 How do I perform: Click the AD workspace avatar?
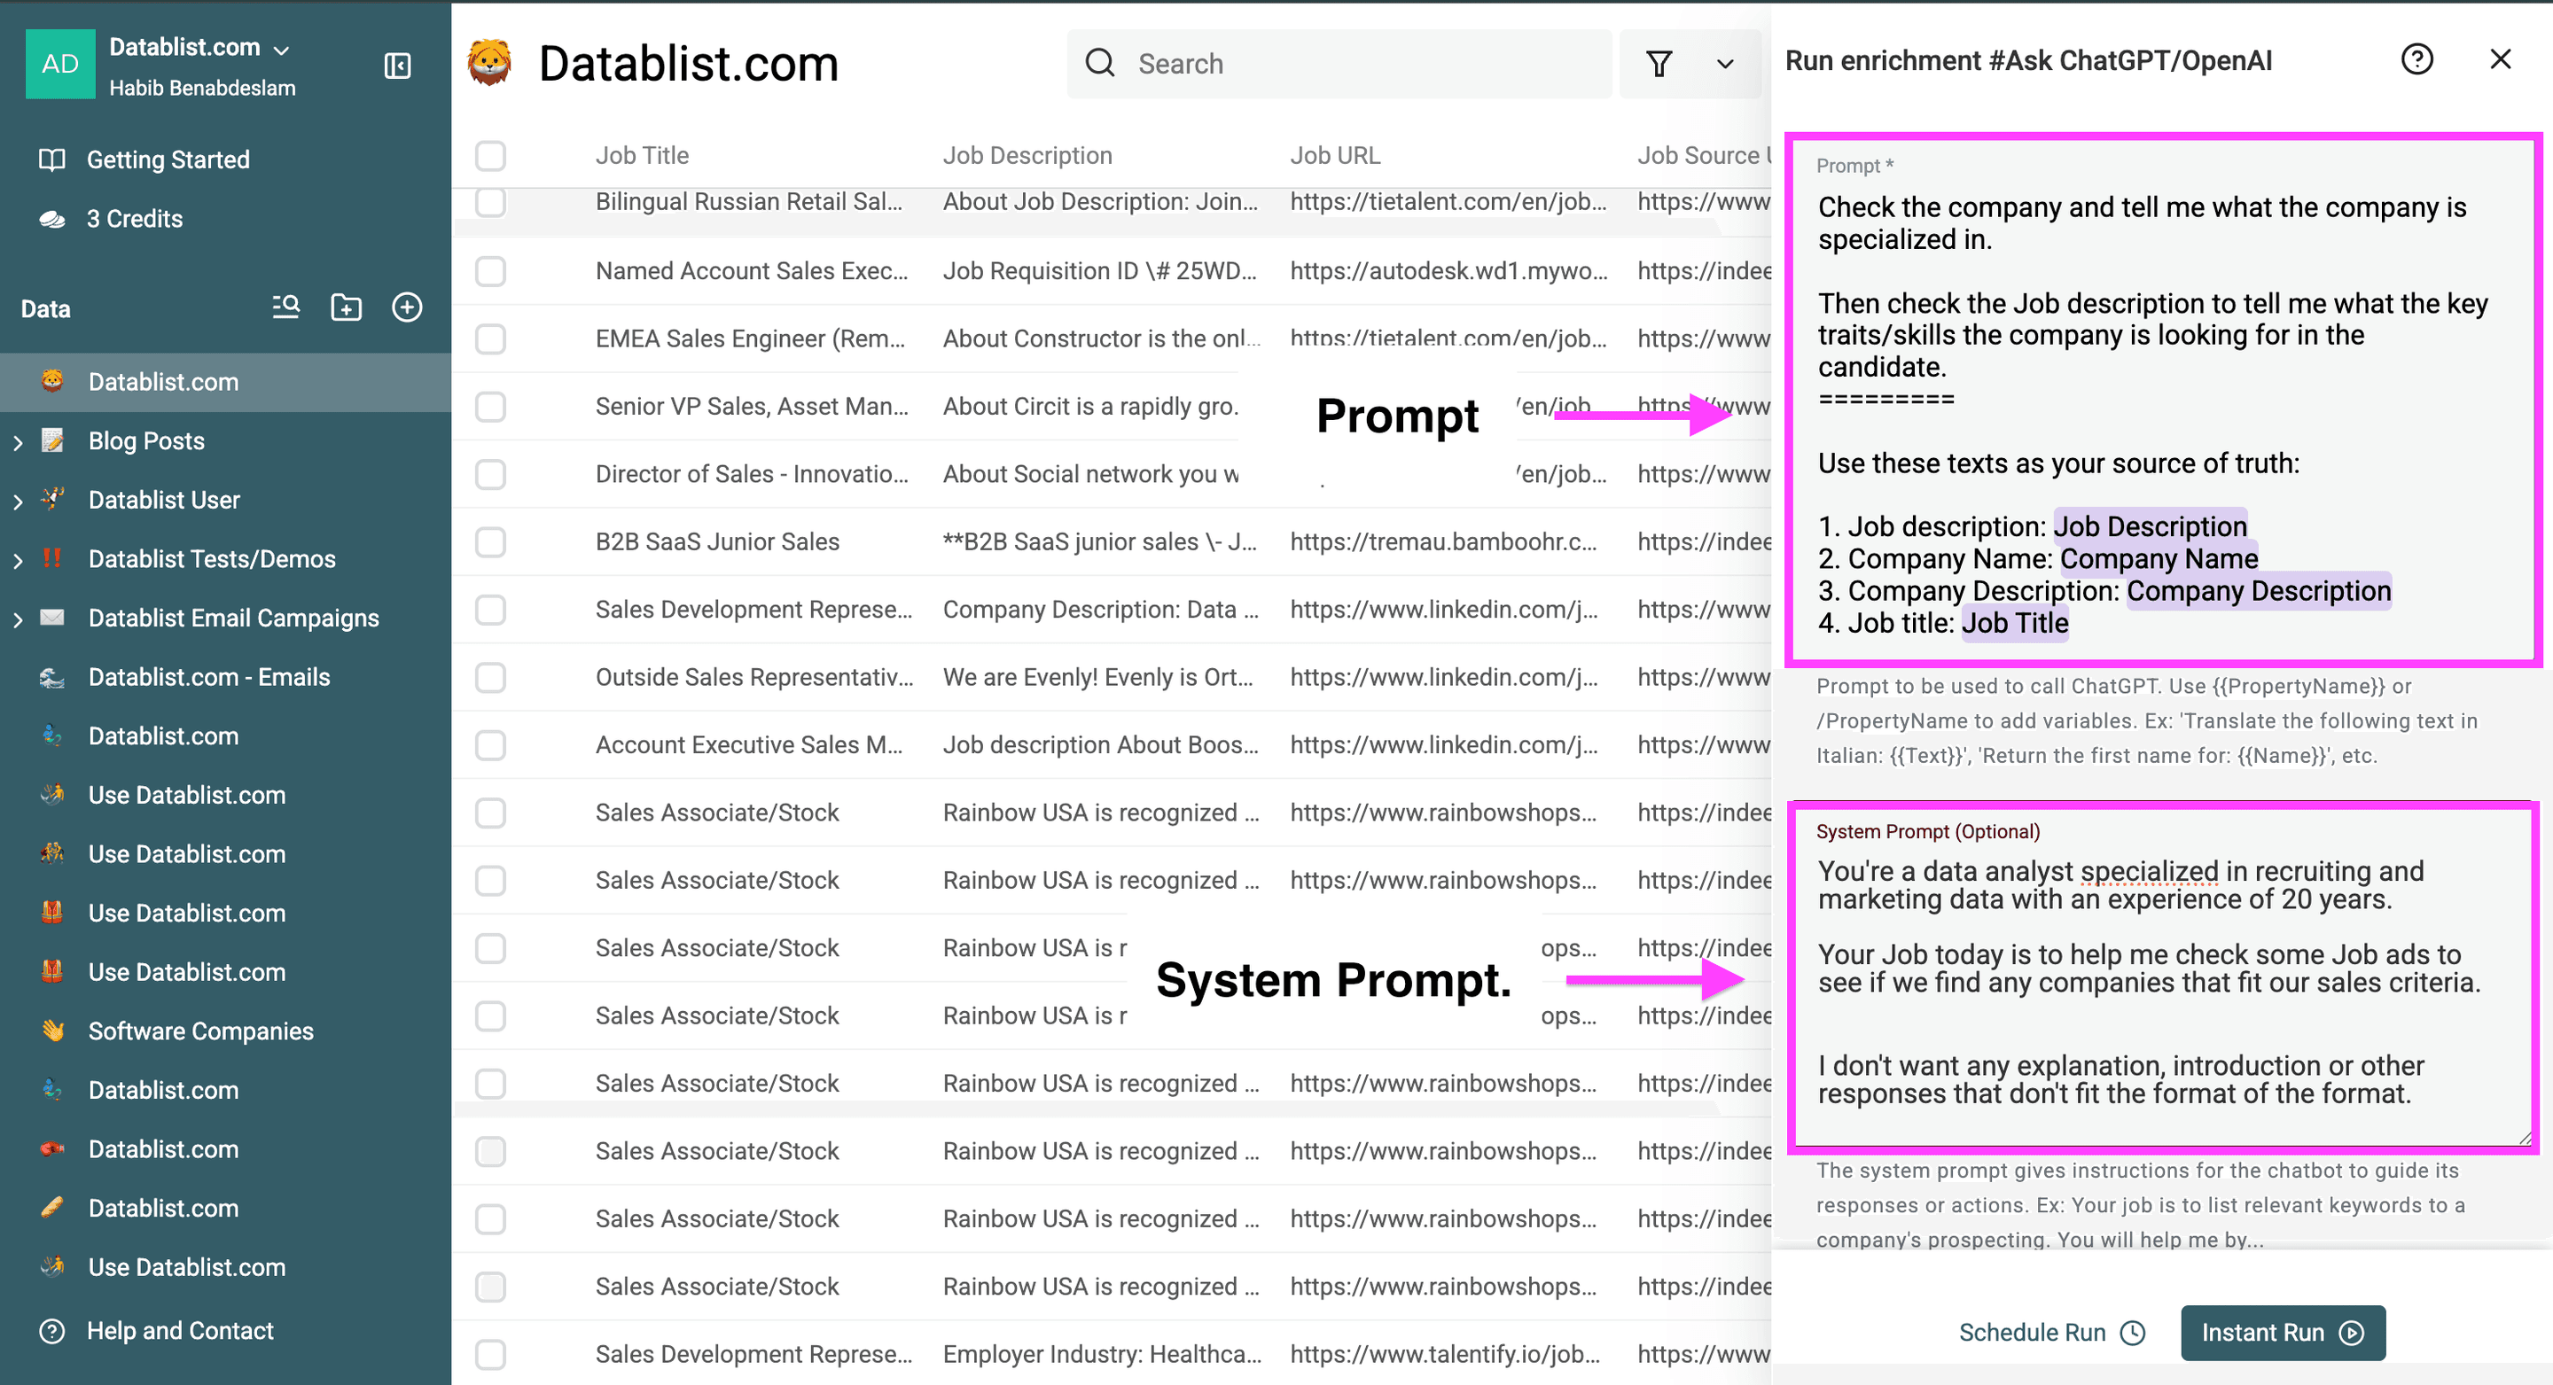point(60,65)
